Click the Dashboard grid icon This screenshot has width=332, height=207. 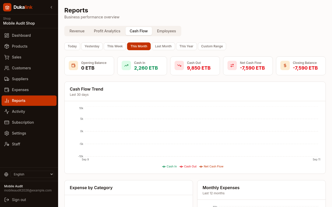(7, 35)
